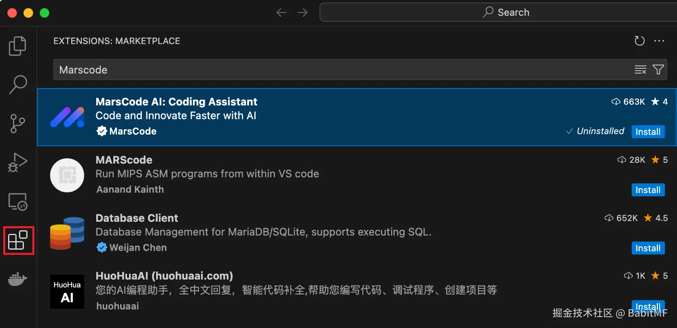Clear extensions search results
The image size is (677, 328).
pyautogui.click(x=640, y=70)
